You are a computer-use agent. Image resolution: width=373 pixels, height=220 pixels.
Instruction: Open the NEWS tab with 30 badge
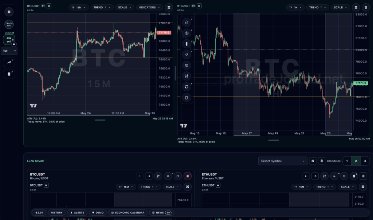pyautogui.click(x=162, y=213)
